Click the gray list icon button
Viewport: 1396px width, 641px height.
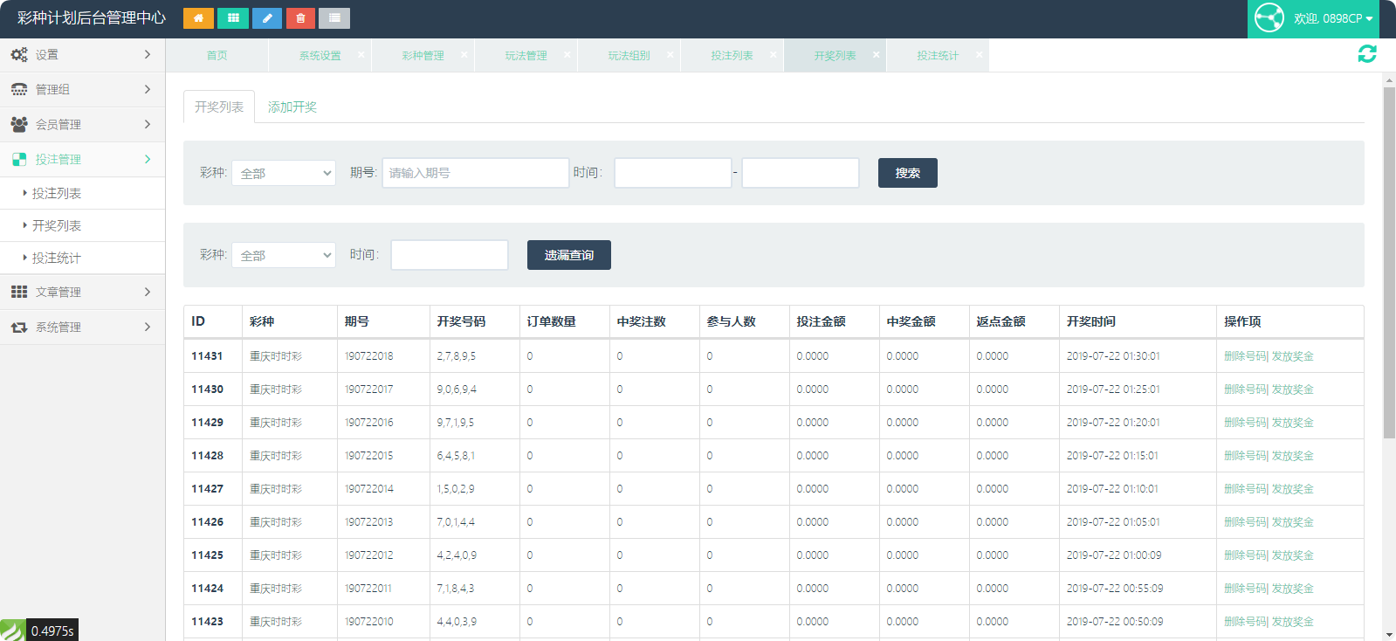334,18
